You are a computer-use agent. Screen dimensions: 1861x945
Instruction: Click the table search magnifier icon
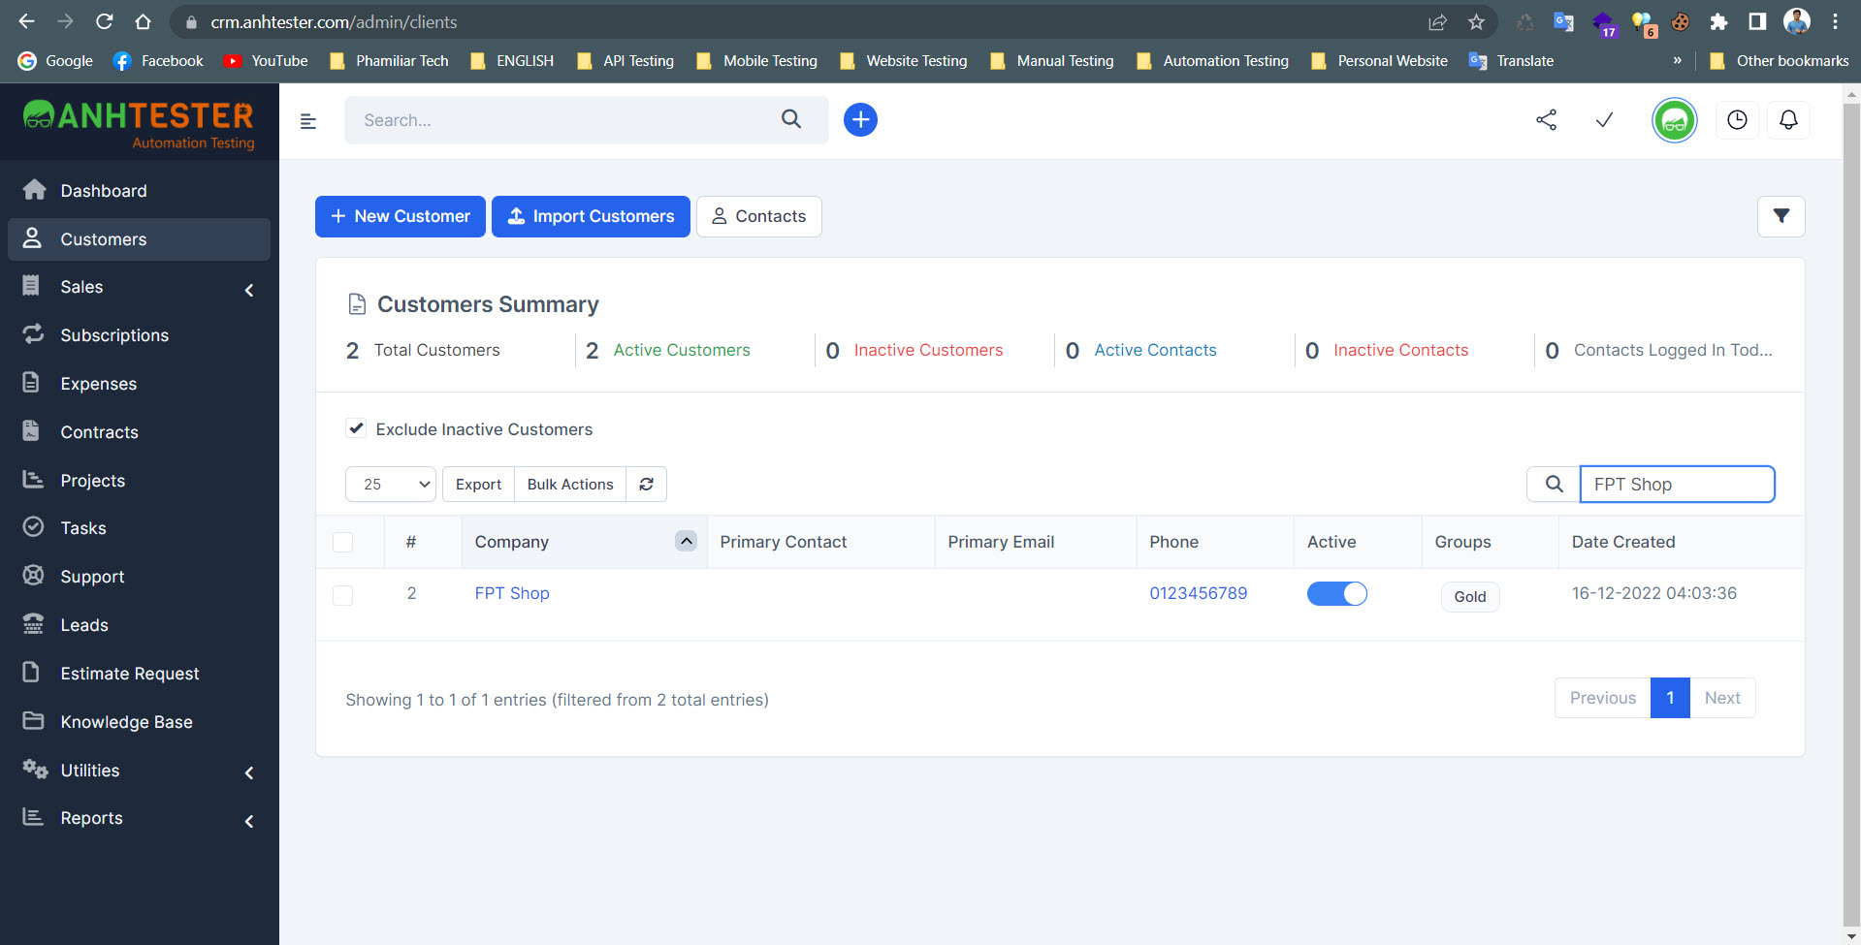click(1554, 484)
